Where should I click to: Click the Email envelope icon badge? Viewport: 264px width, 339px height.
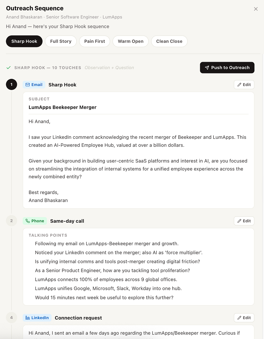pos(28,85)
